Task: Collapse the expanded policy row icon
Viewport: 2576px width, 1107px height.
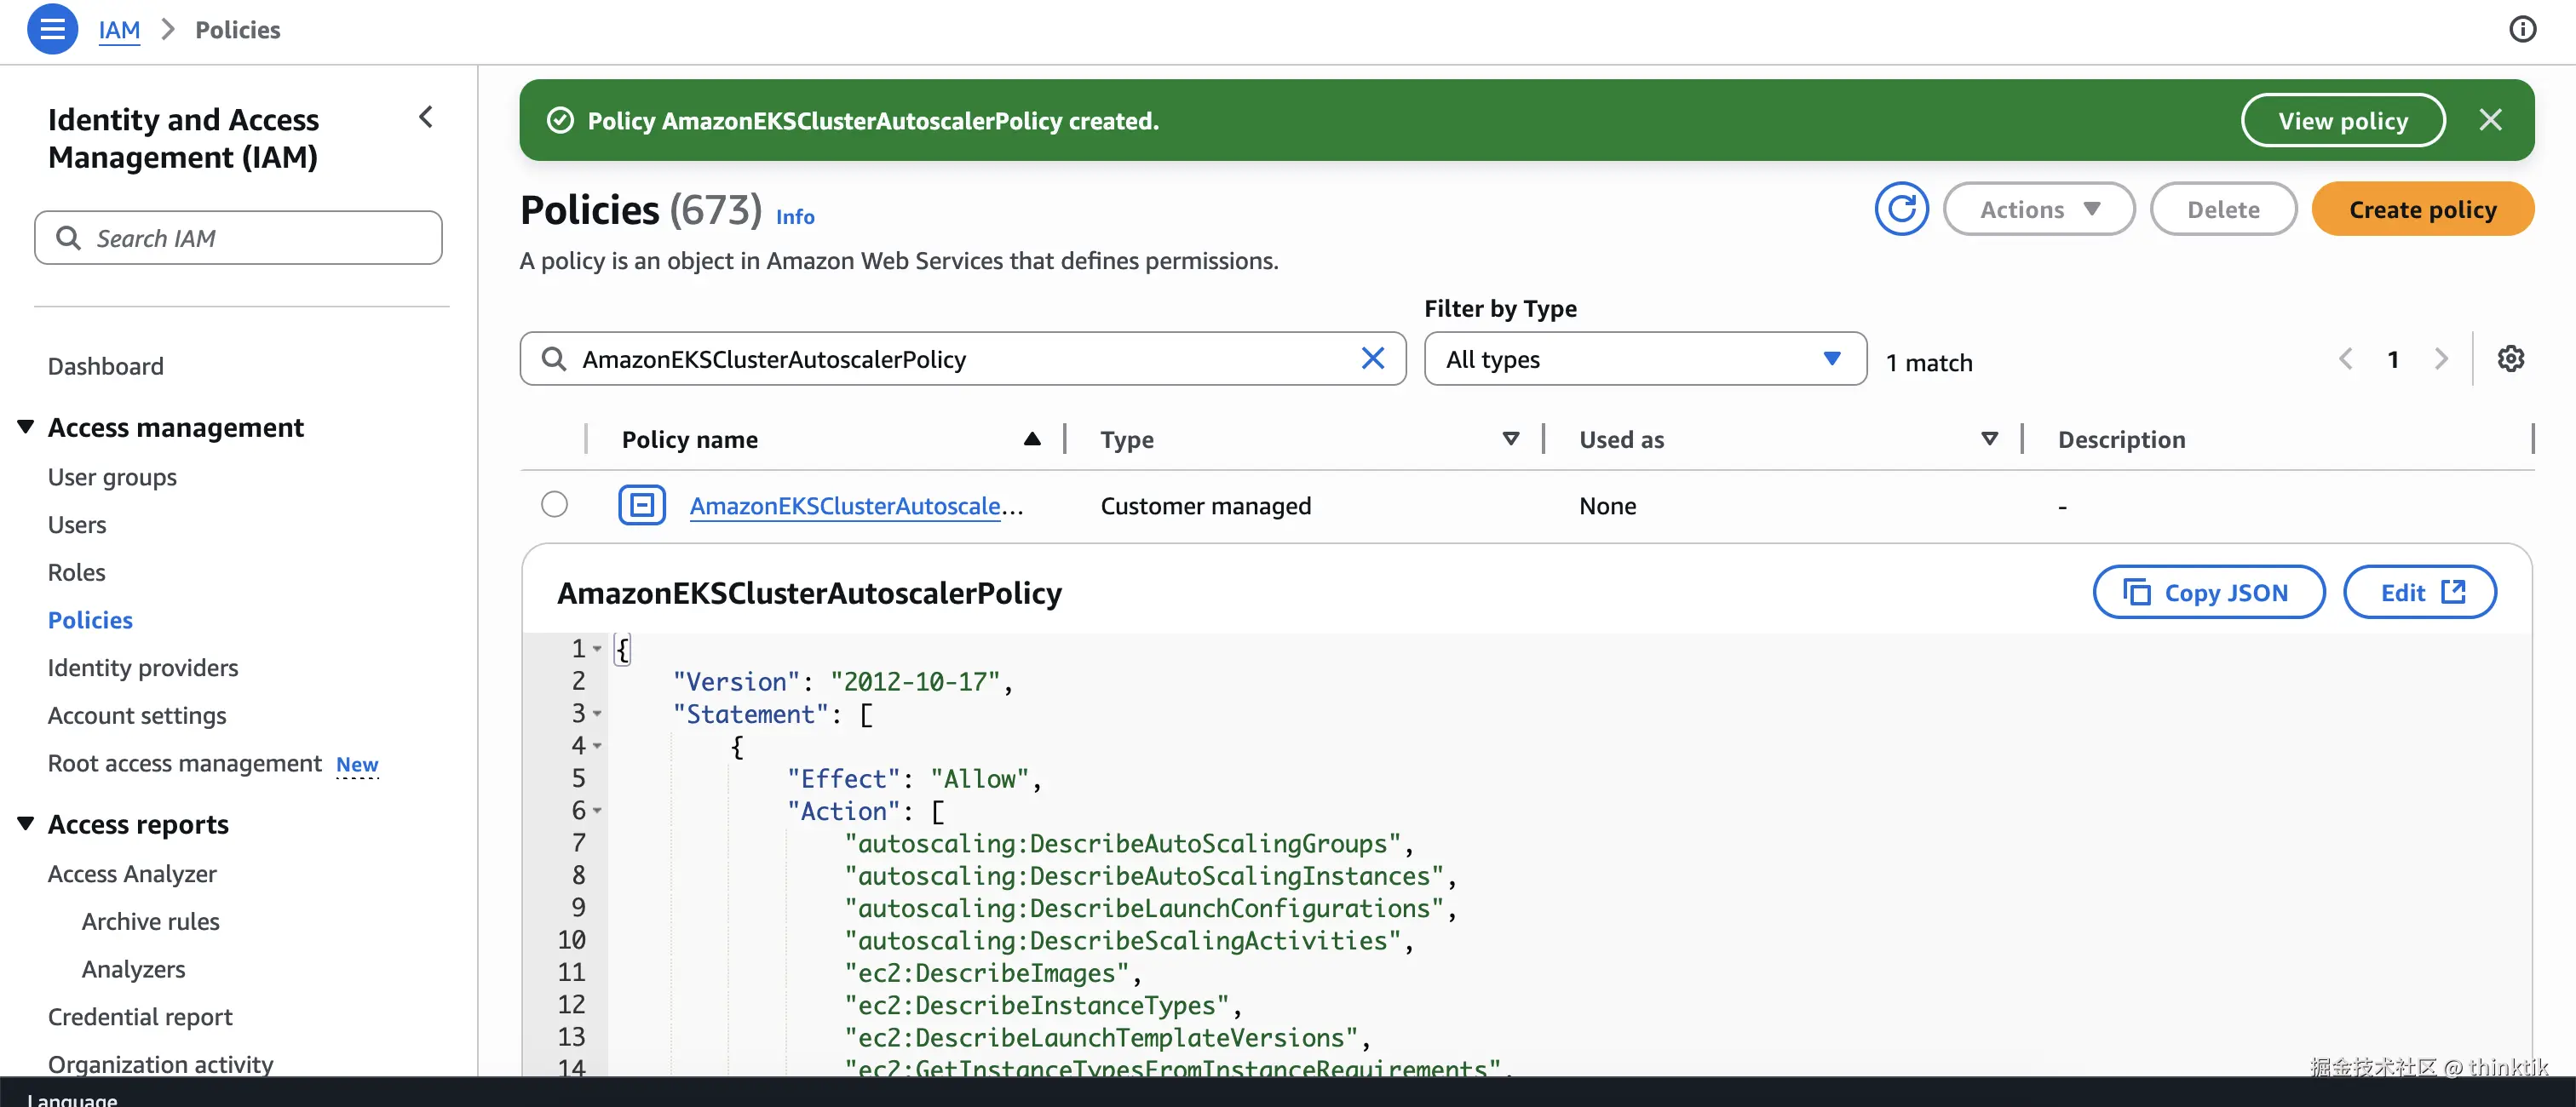Action: 642,505
